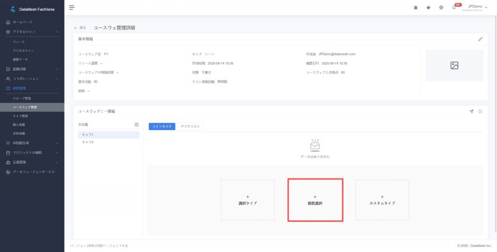The image size is (497, 252).
Task: Select キャラ2 in the role list
Action: pos(88,142)
